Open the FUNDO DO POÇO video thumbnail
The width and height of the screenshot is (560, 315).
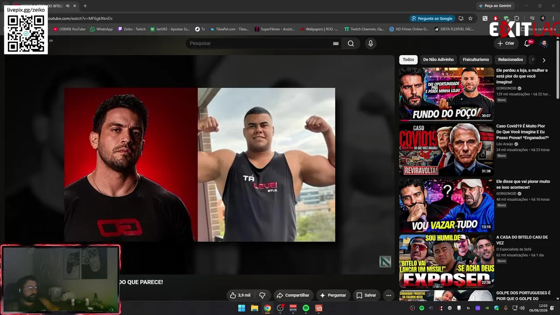[446, 94]
